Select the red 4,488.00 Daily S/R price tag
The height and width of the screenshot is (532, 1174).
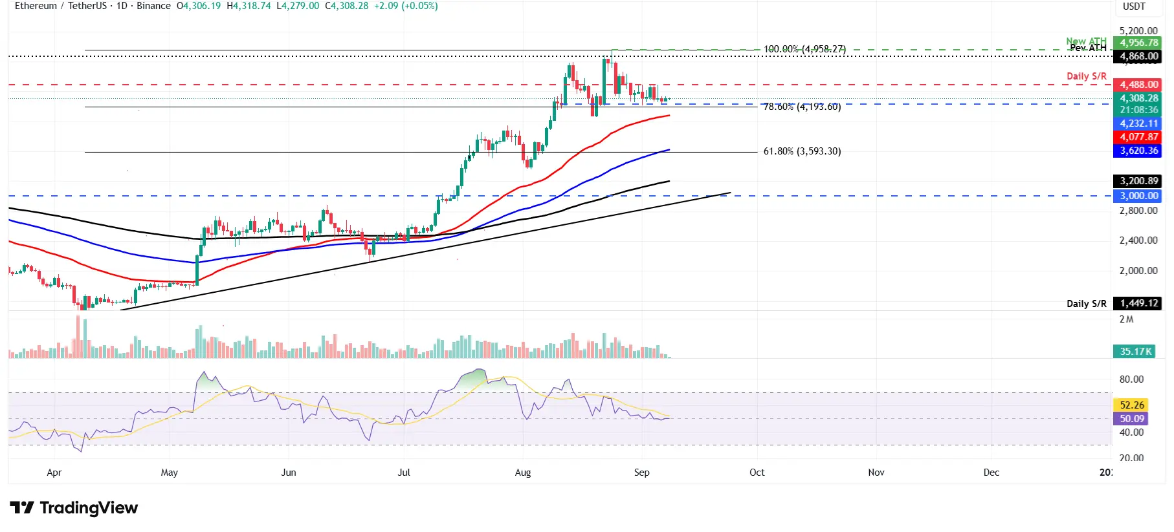(x=1138, y=85)
